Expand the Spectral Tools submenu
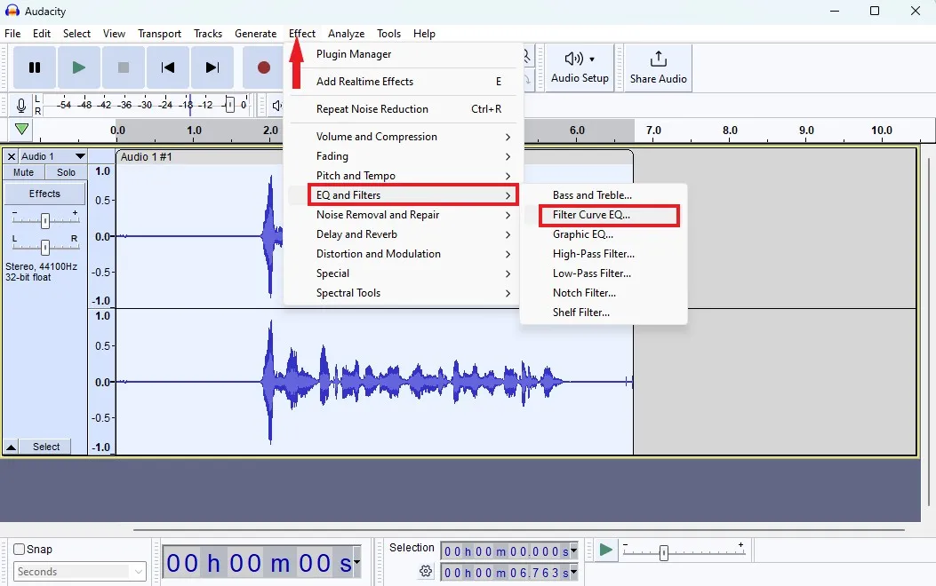 point(403,293)
